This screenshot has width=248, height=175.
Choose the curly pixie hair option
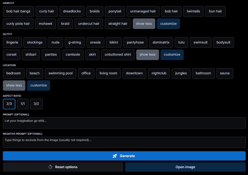18,24
